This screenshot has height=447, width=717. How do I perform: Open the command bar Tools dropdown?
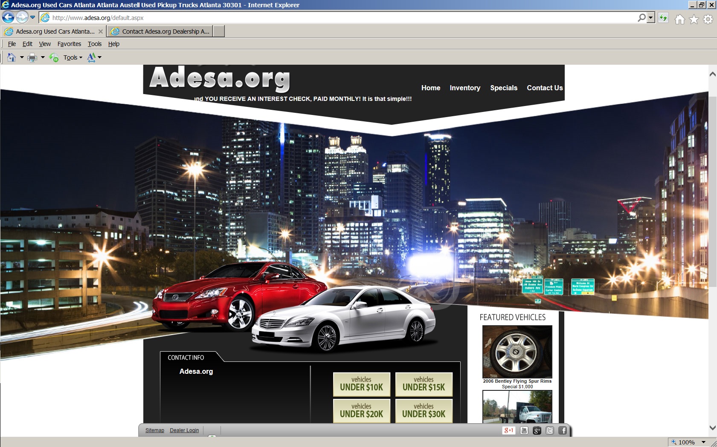[73, 57]
